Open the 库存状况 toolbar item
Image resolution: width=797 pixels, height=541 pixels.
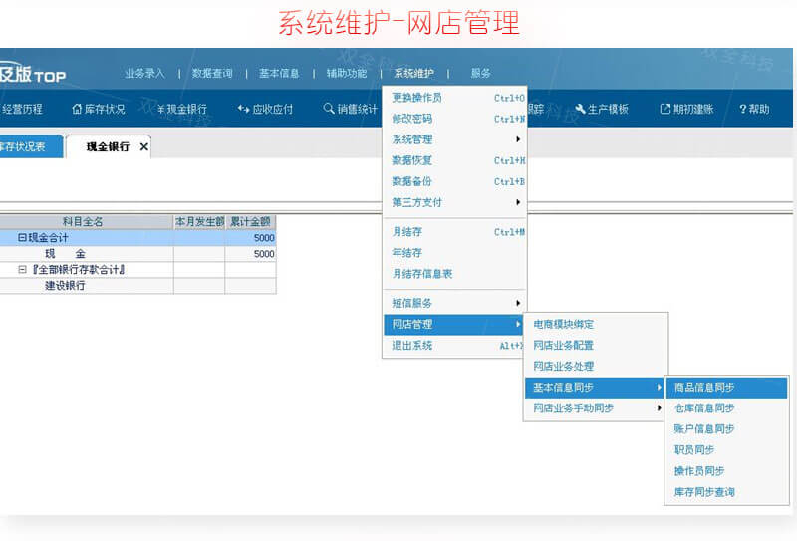point(98,109)
